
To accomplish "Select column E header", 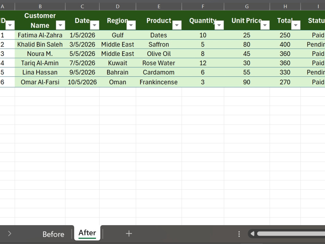I will click(159, 7).
